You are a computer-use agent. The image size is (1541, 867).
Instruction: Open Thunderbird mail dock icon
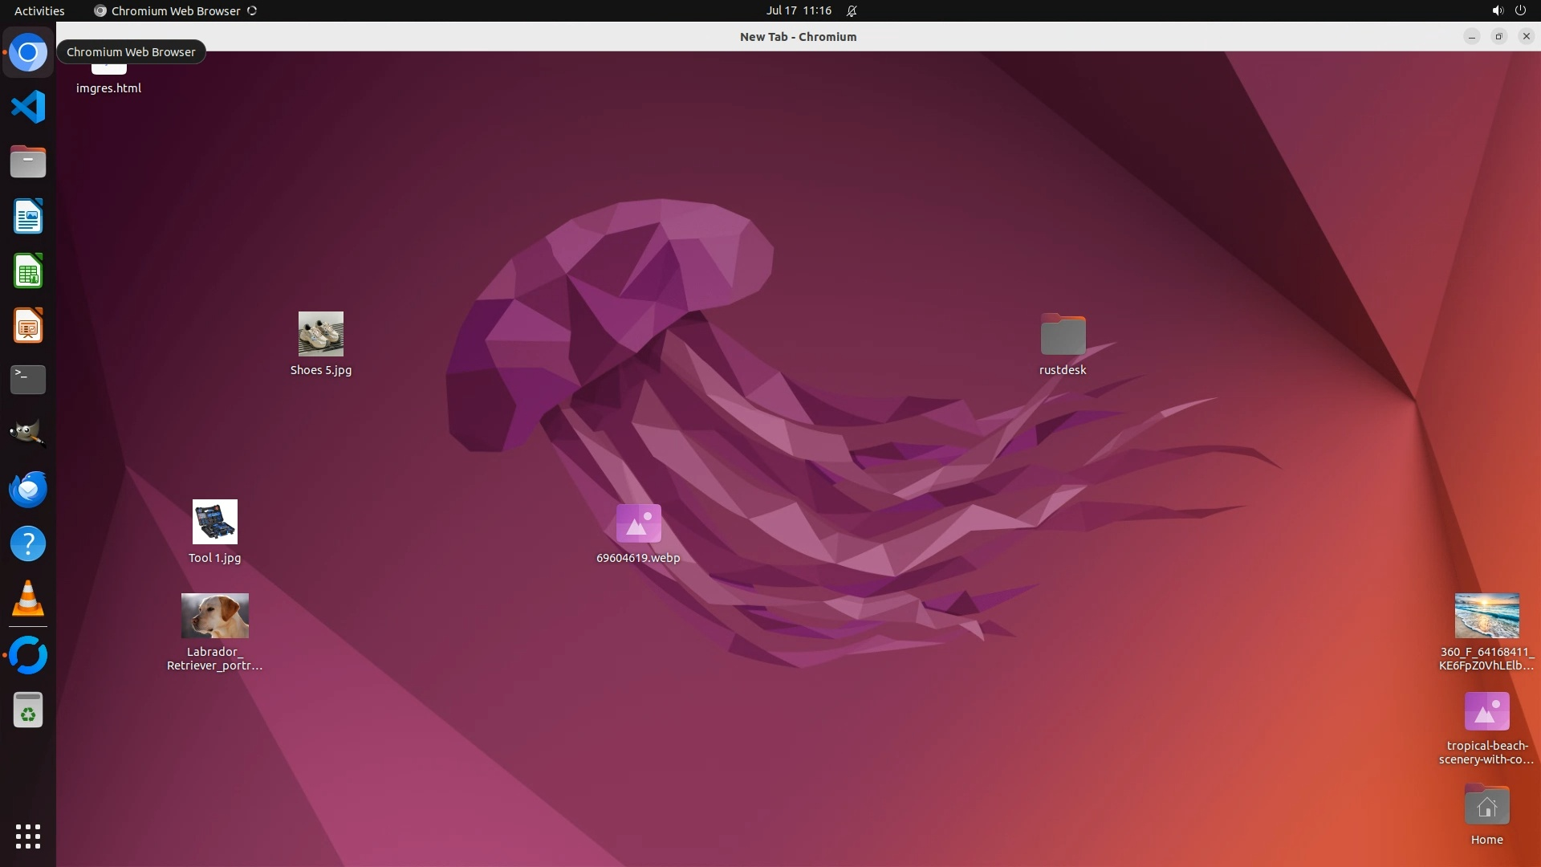28,489
